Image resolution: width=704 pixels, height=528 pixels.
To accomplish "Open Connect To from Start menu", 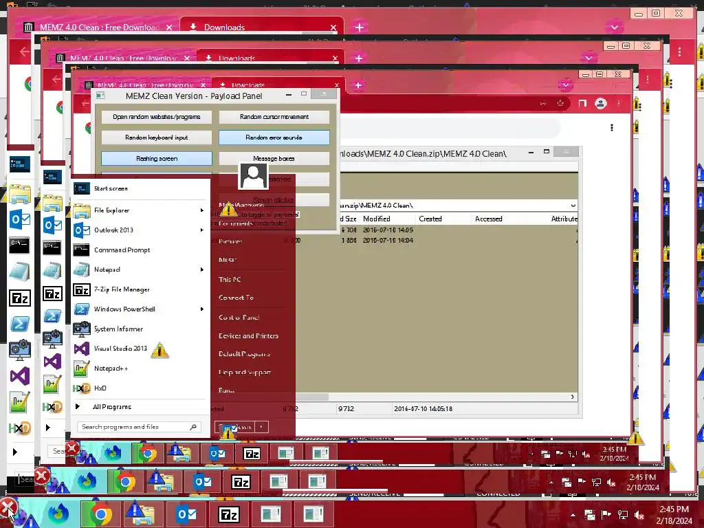I will [236, 298].
